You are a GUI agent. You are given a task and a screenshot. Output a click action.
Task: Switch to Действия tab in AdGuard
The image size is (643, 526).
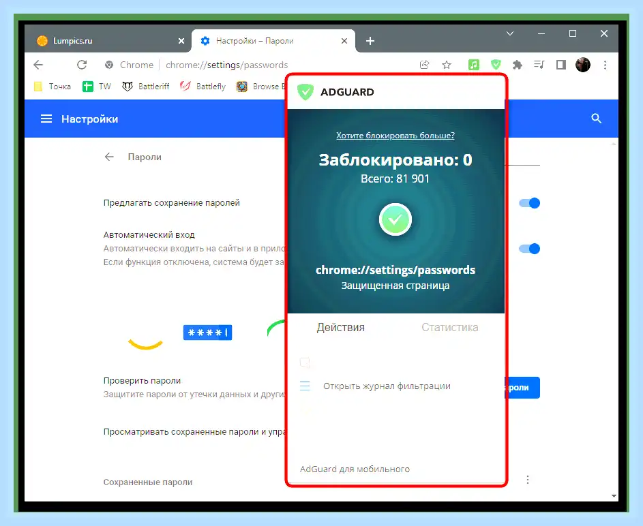click(340, 327)
